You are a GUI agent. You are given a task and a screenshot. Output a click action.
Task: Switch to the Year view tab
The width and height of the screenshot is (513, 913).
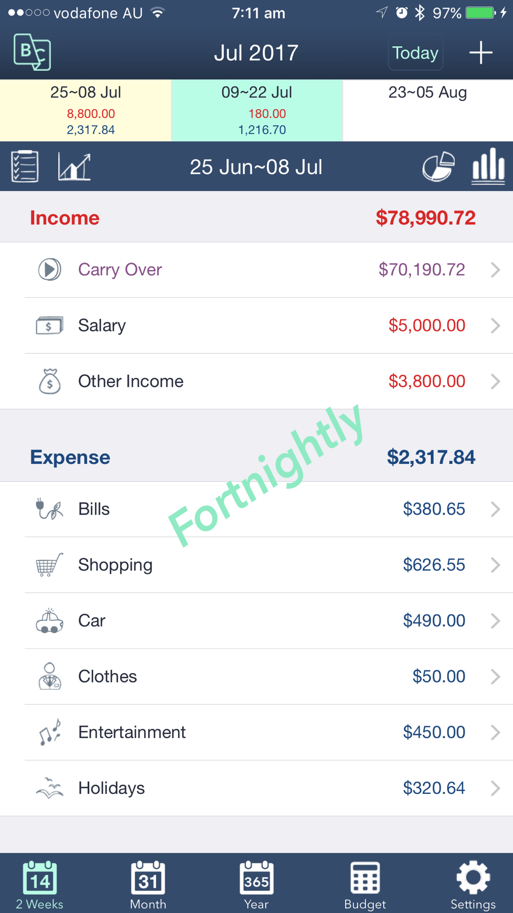256,885
